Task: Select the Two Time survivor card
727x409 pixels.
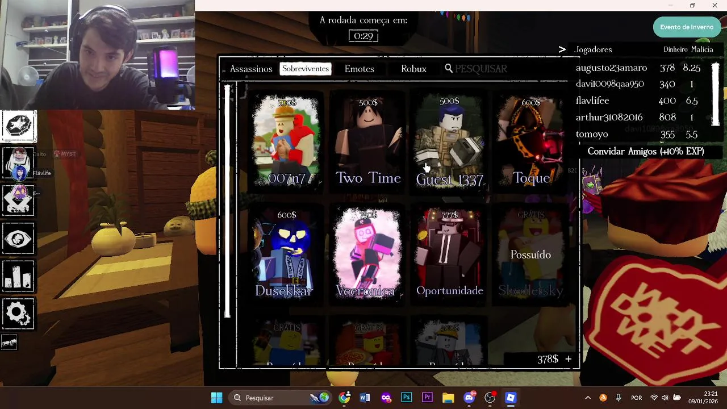Action: click(x=368, y=142)
